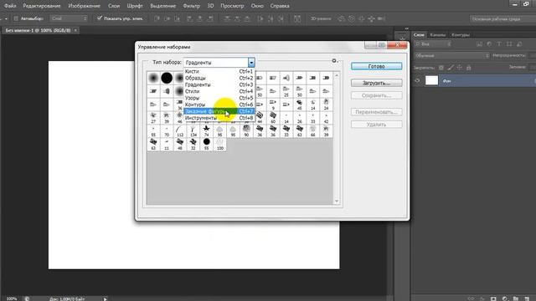This screenshot has width=536, height=301.
Task: Click the auto-align layers icon in options bar
Action: click(297, 18)
